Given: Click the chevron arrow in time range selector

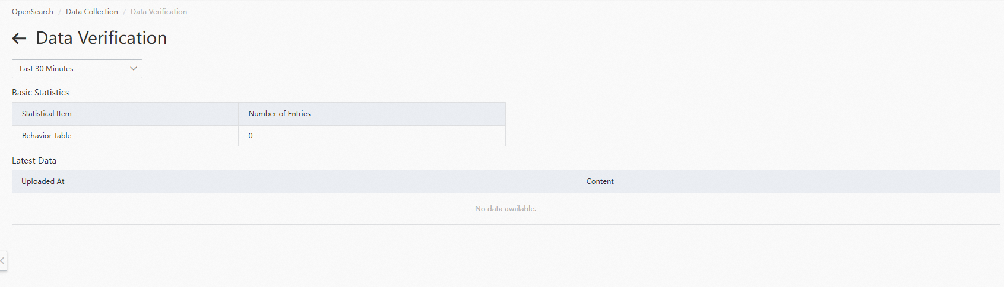Looking at the screenshot, I should pyautogui.click(x=134, y=69).
